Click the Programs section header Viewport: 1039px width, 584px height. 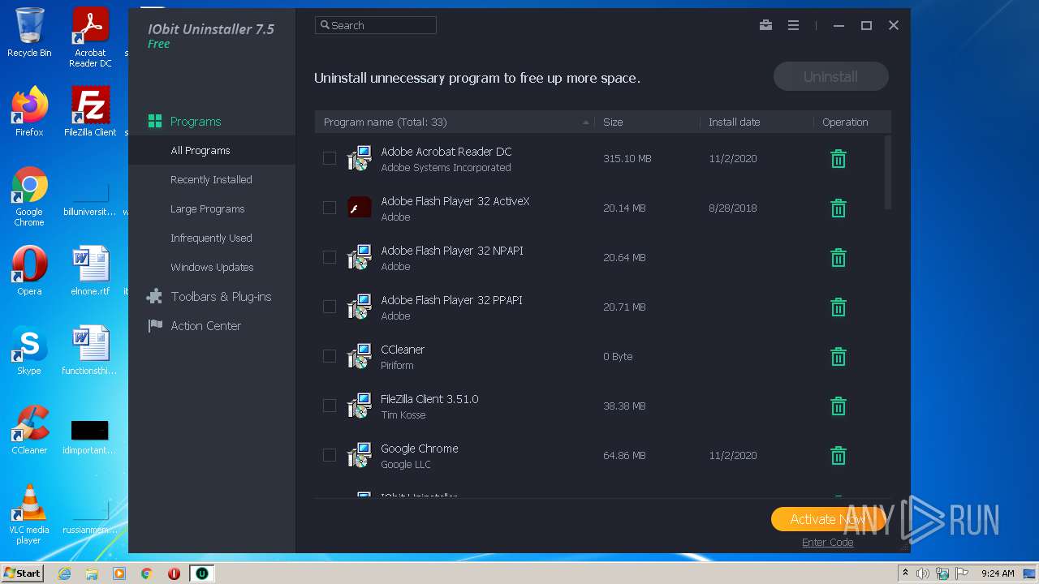212,122
